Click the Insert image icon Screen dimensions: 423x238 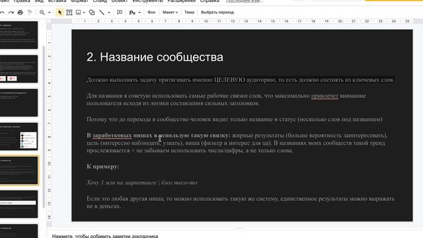tap(78, 13)
